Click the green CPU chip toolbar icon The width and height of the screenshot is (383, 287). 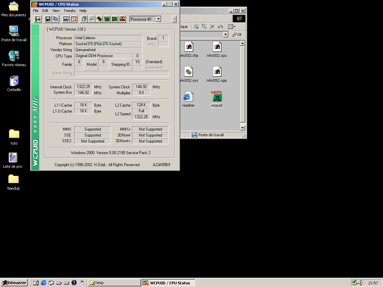click(107, 19)
